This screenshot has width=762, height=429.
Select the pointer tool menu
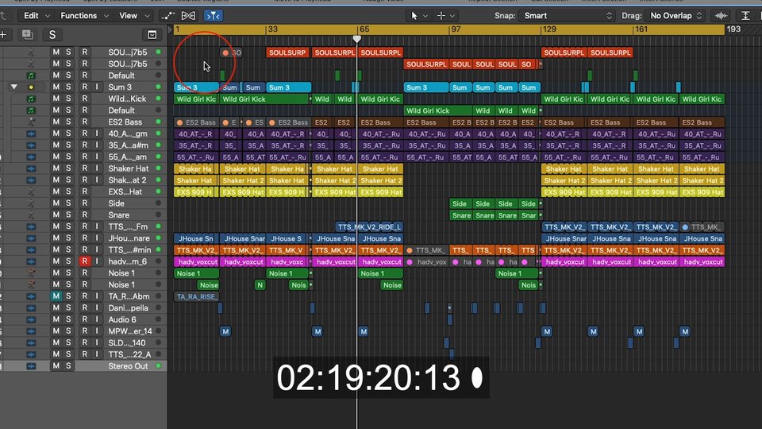[418, 16]
